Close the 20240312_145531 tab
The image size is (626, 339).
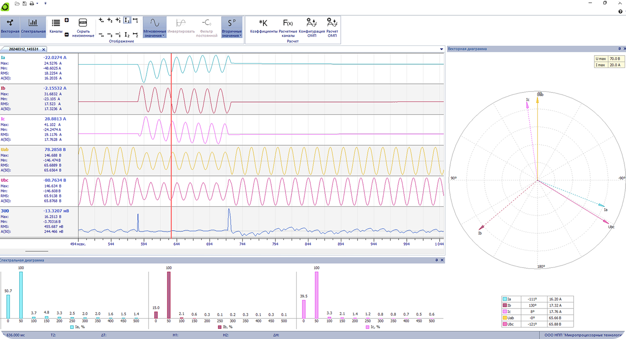44,49
